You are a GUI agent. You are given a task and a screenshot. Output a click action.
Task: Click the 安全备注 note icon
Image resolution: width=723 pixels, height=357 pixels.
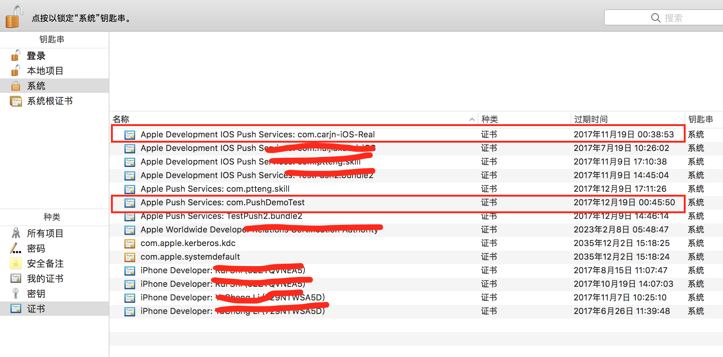16,263
